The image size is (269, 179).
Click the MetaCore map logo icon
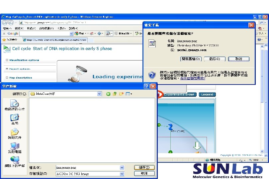point(7,49)
